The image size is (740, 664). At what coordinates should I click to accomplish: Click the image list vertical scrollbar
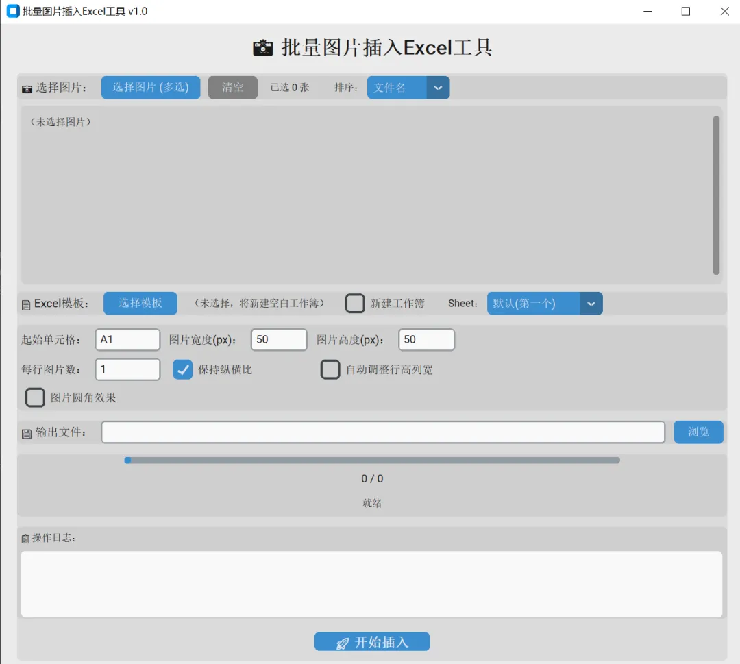(x=716, y=195)
